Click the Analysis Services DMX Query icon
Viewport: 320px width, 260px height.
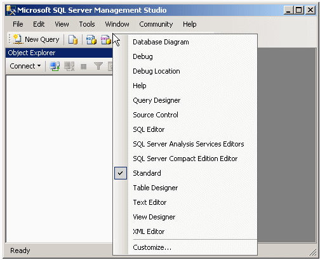click(x=106, y=39)
